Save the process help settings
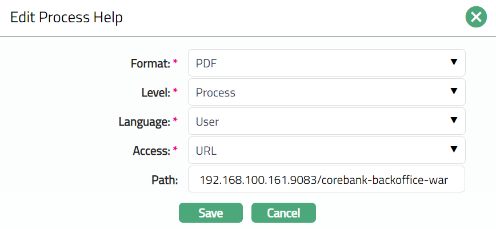Screen dimensions: 496x229 point(210,213)
